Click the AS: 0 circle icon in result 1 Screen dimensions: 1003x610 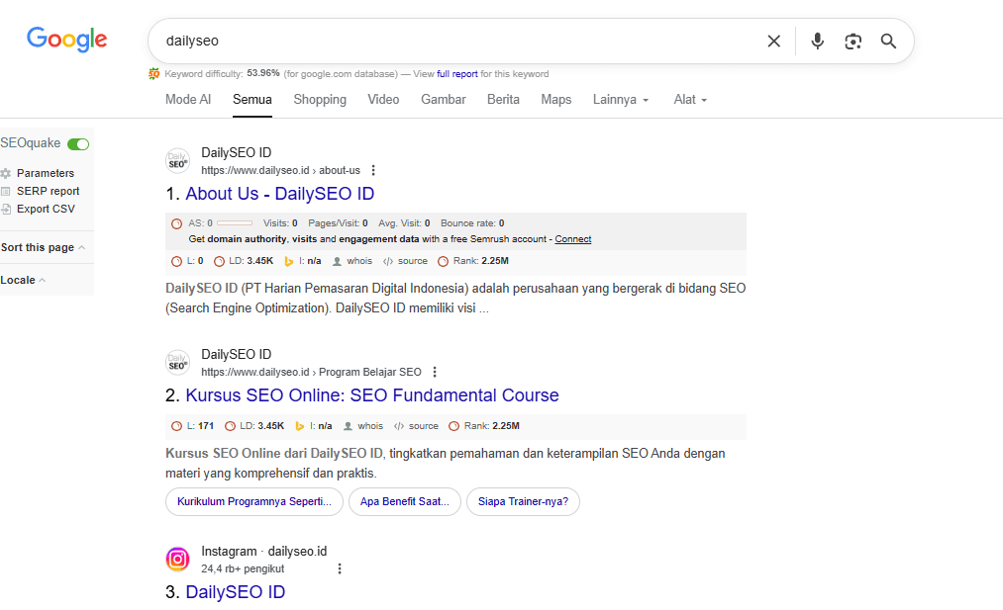176,223
